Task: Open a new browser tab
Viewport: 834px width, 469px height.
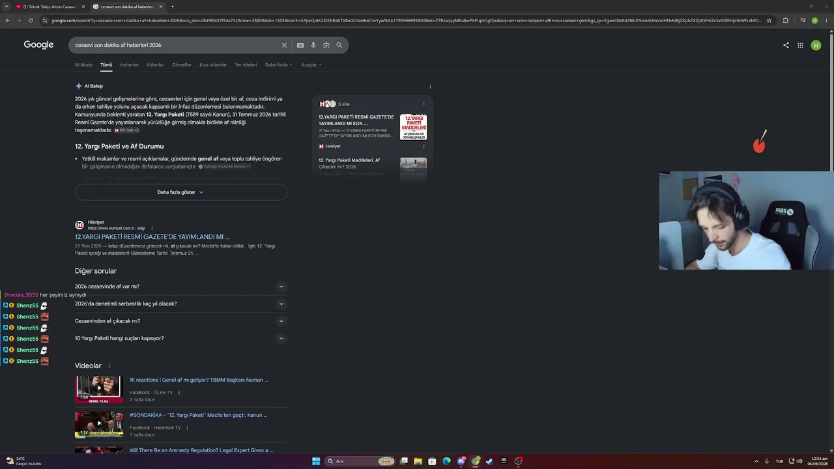Action: coord(173,7)
